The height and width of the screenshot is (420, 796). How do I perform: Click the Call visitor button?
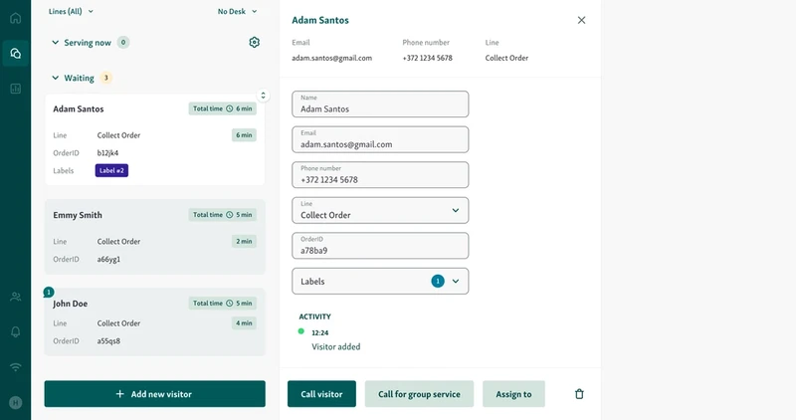point(321,394)
